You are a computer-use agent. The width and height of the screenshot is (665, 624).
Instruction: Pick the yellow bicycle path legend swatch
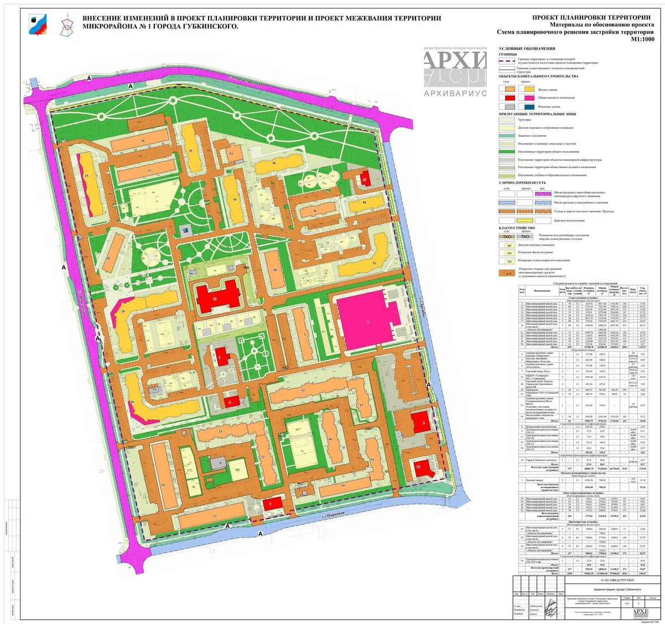(x=524, y=220)
